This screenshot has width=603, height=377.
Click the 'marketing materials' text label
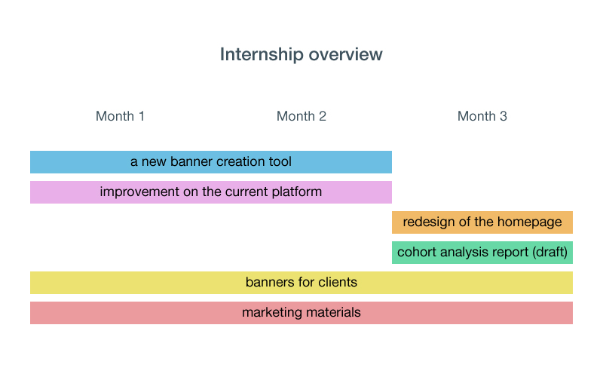pos(301,312)
